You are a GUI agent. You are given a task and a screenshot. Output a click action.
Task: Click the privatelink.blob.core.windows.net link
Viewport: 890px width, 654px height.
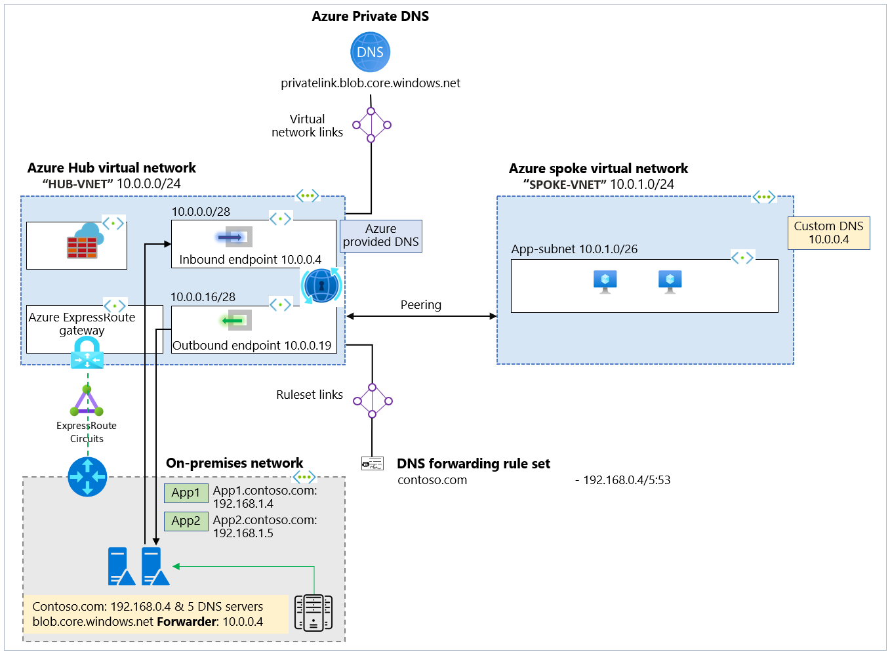point(371,83)
